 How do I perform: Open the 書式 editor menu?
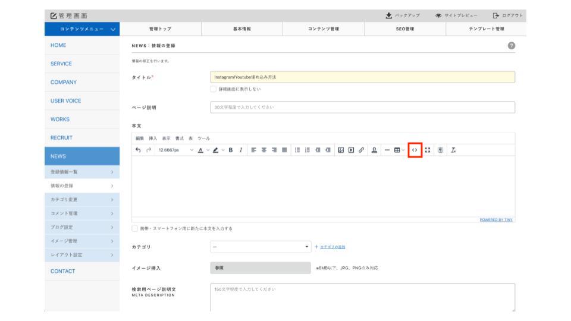pos(180,139)
